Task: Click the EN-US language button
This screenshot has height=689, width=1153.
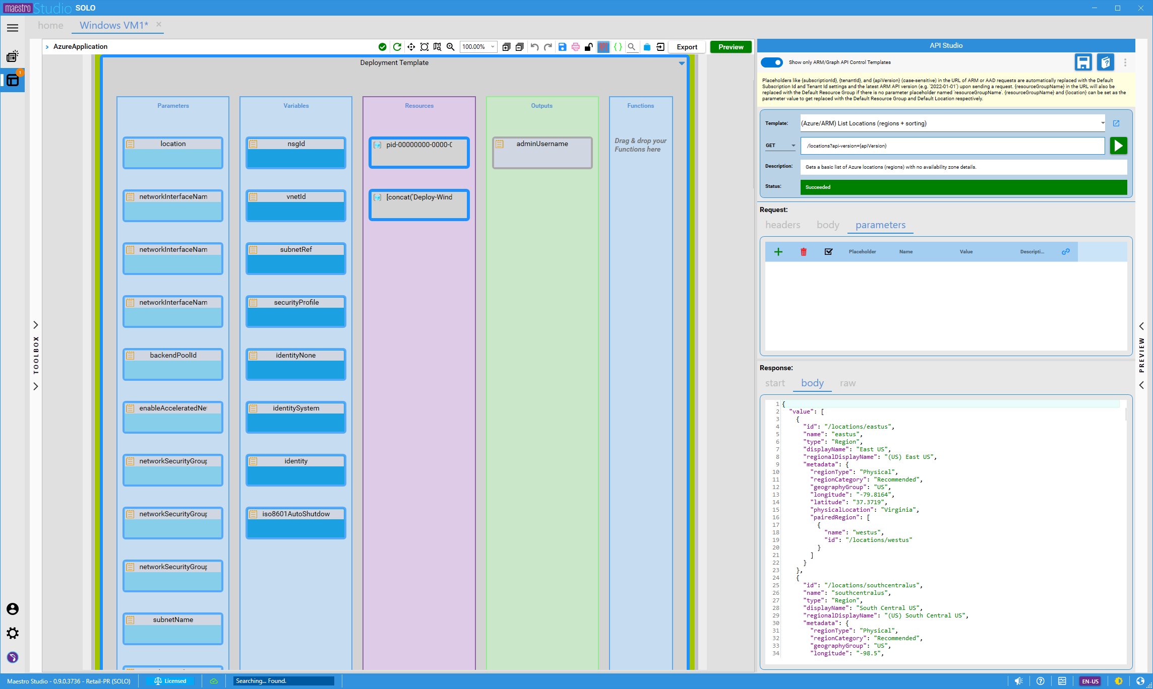Action: click(x=1090, y=681)
